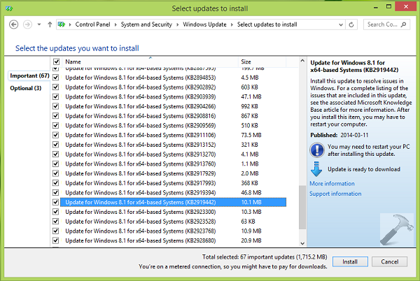Viewport: 420px width, 281px height.
Task: Select update row KB2913270
Action: pyautogui.click(x=173, y=154)
